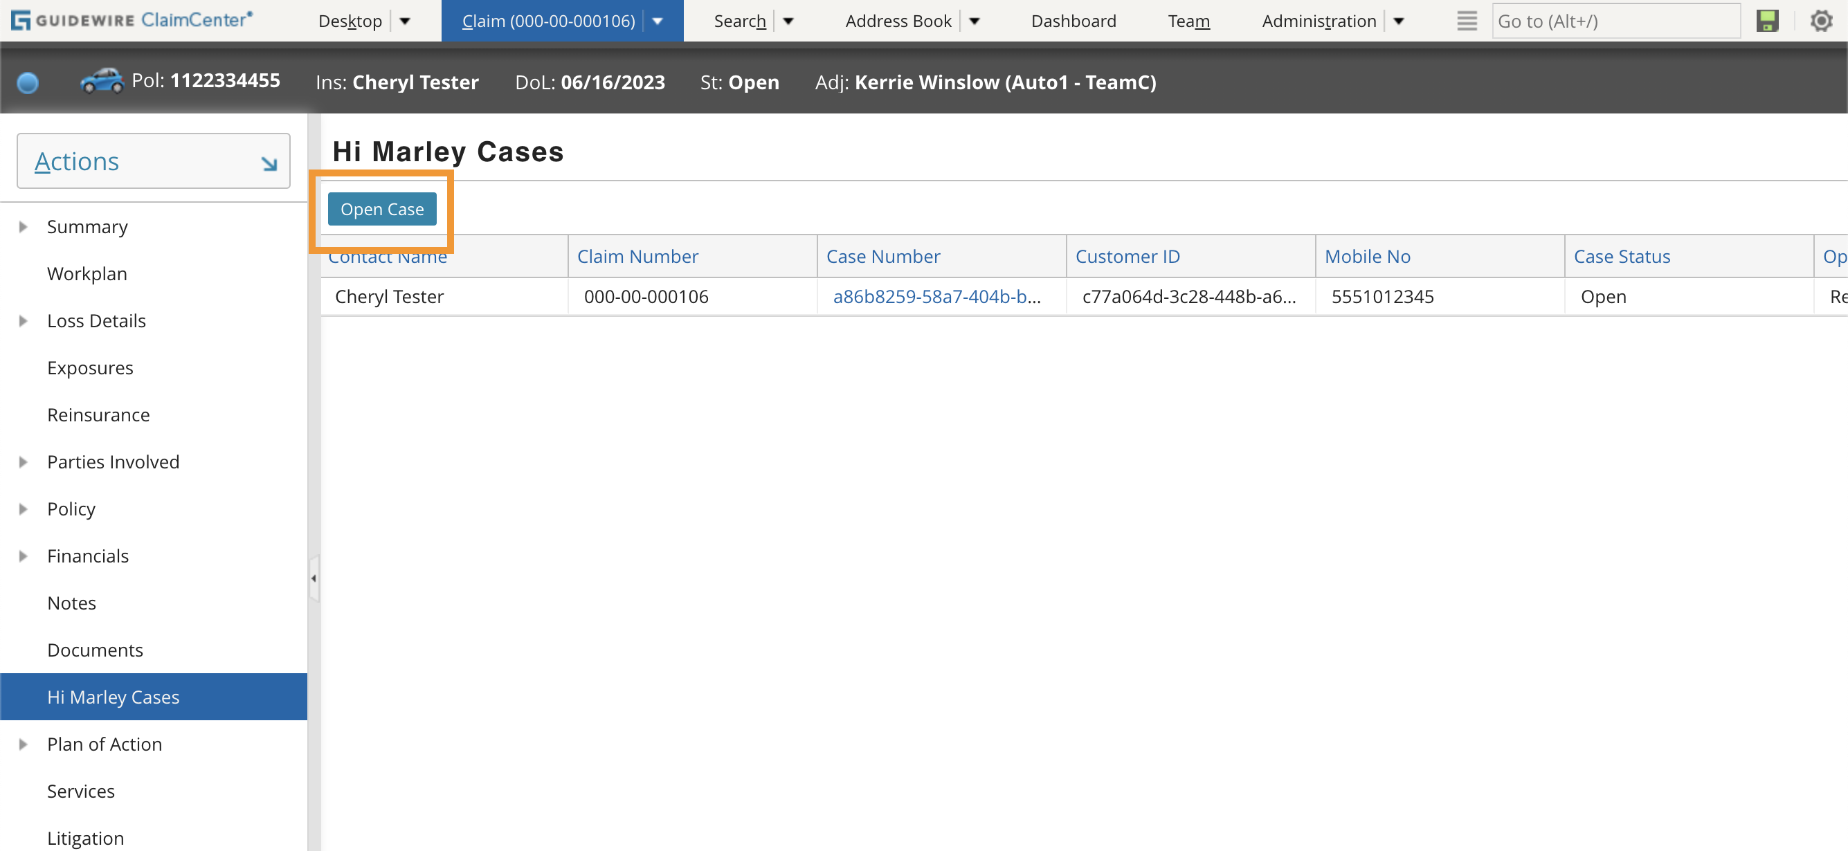
Task: Open the Claim dropdown menu
Action: point(657,21)
